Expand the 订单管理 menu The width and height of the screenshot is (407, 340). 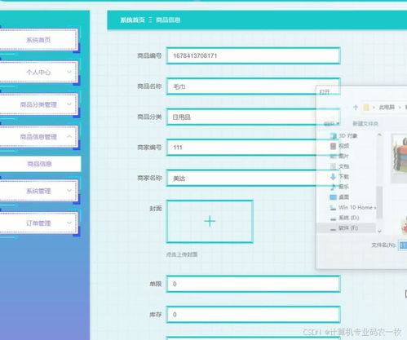38,223
